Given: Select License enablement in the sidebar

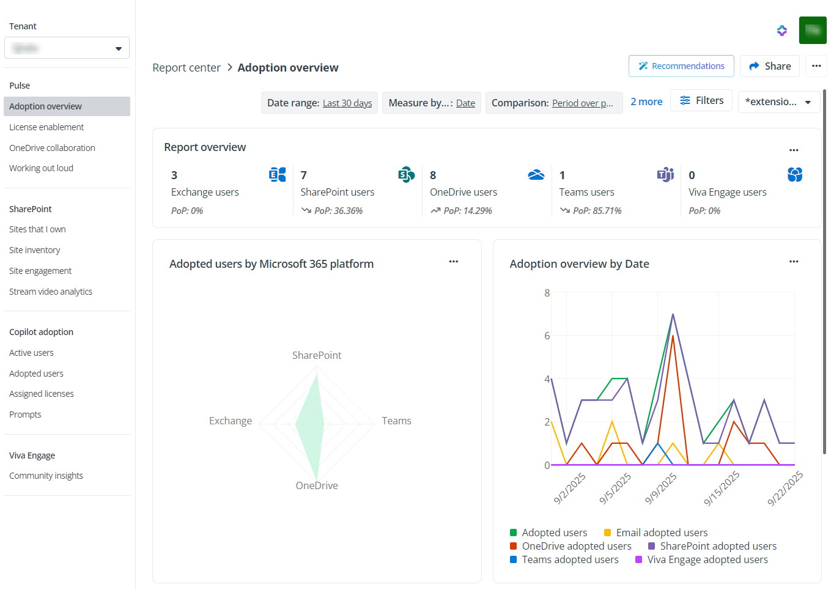Looking at the screenshot, I should 46,127.
